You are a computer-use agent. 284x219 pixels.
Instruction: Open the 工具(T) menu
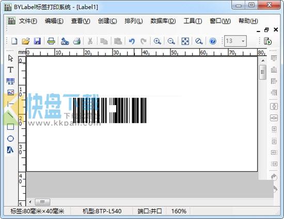point(193,21)
